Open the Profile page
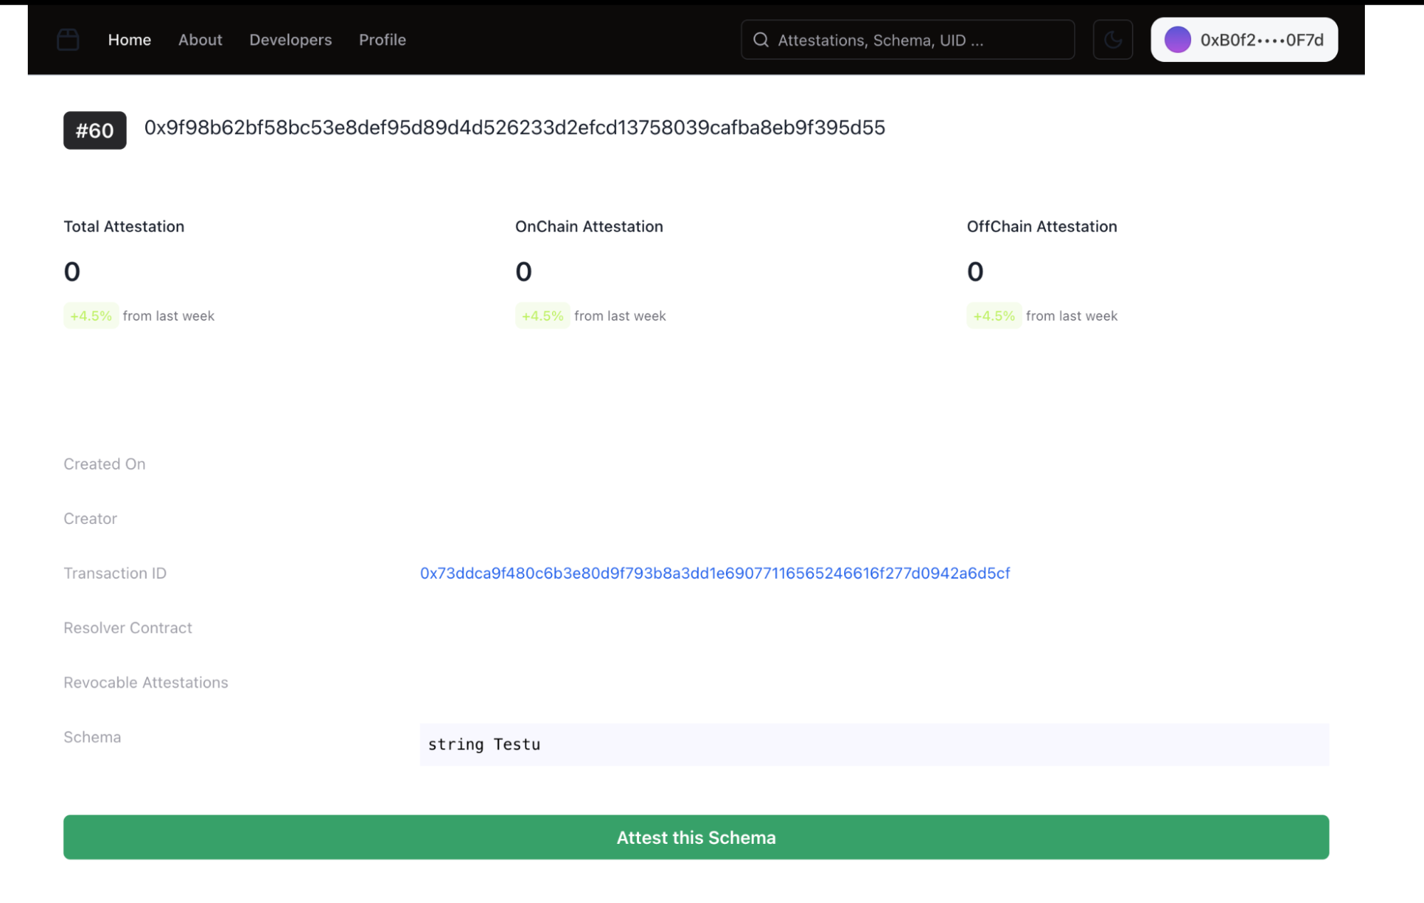The image size is (1424, 903). tap(382, 40)
